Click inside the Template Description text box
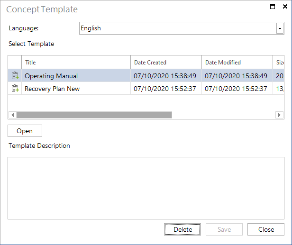 [146, 188]
